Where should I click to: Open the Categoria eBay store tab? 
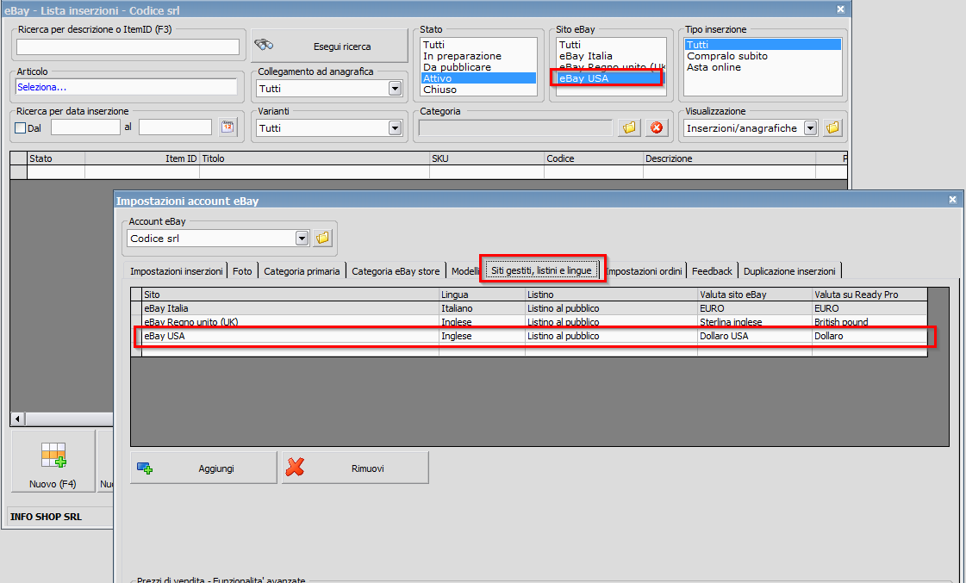pos(396,271)
